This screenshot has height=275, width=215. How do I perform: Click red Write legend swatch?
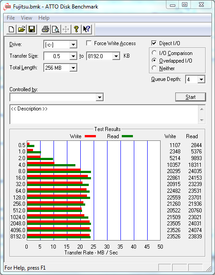click(x=90, y=136)
